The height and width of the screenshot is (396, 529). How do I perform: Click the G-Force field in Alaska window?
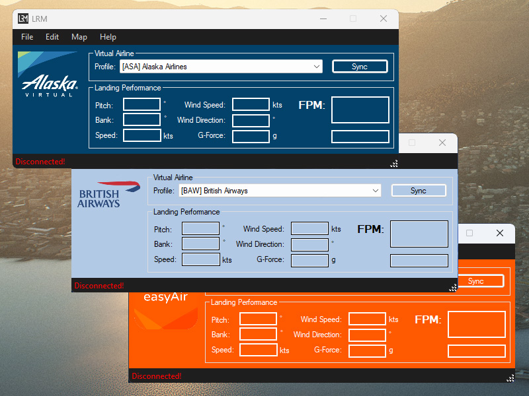251,137
